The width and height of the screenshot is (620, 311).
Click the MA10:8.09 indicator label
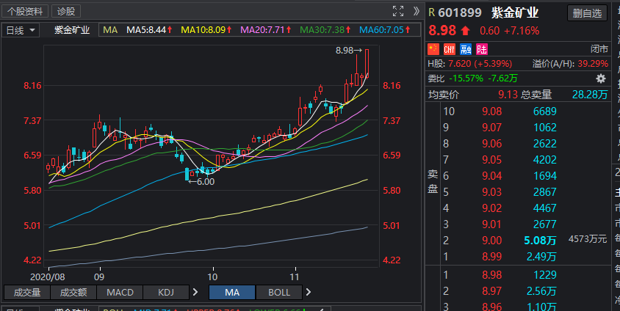tap(206, 29)
